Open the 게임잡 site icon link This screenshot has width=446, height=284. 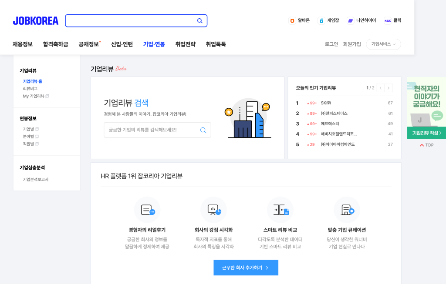click(x=321, y=20)
